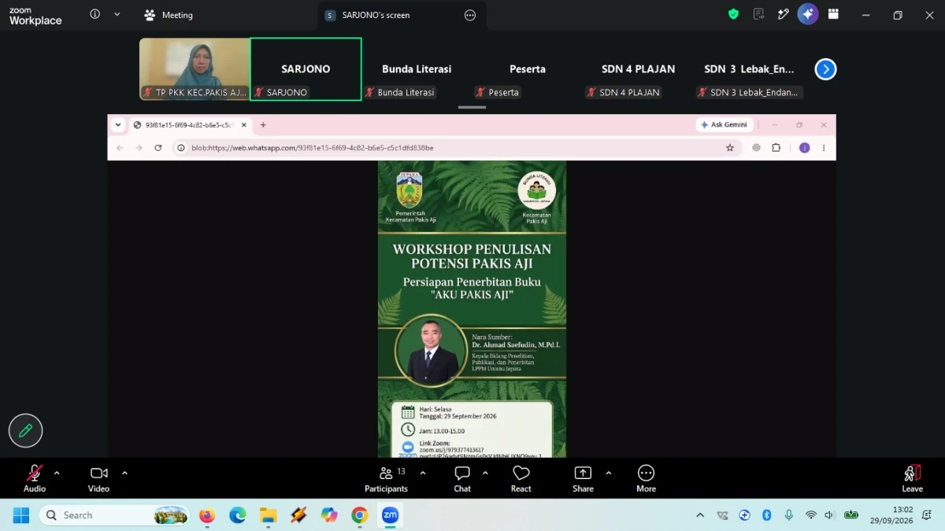The image size is (945, 531).
Task: Click Ask Gemini in the shared browser
Action: tap(724, 125)
